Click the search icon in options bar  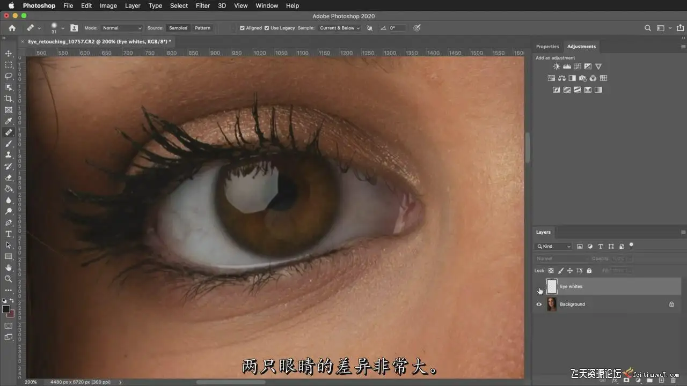[x=648, y=28]
